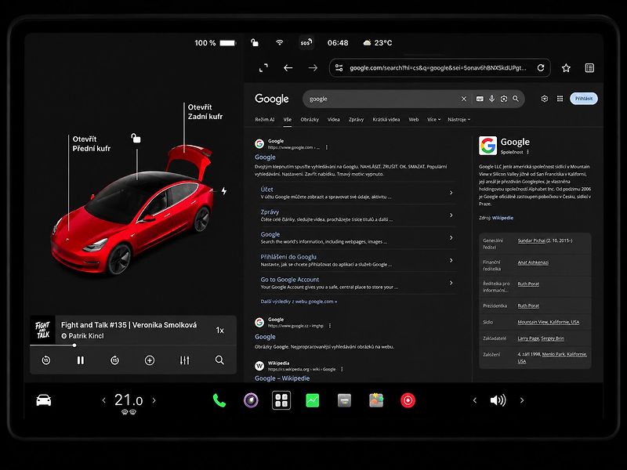Screen dimensions: 627x470
Task: Open the phone app in the dock
Action: [x=219, y=400]
